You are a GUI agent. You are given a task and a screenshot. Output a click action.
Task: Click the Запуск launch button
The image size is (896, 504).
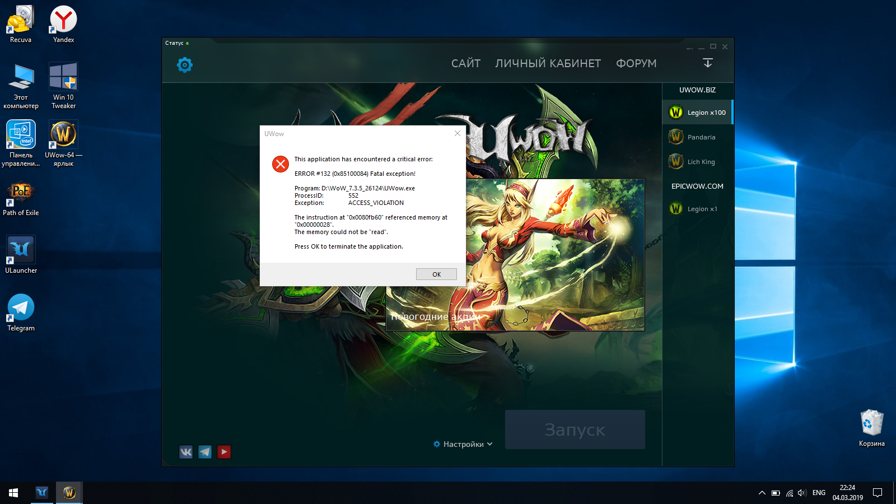click(x=575, y=430)
